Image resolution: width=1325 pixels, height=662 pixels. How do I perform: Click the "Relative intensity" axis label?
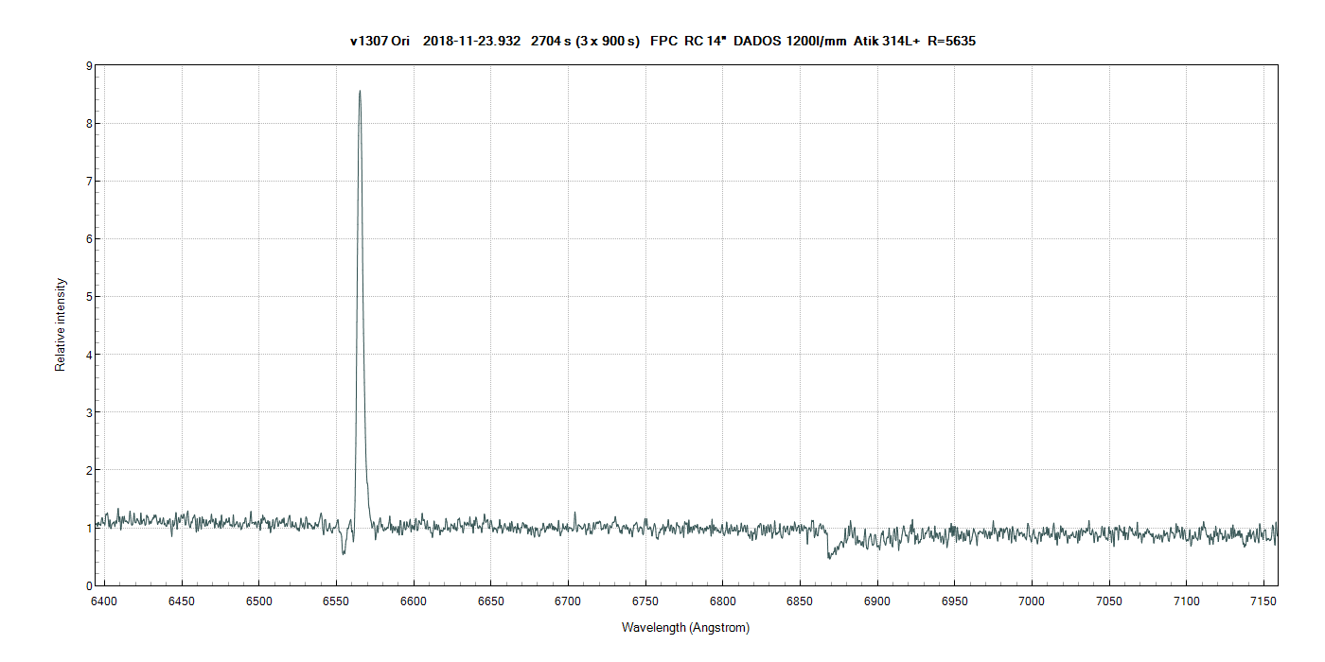click(x=61, y=324)
